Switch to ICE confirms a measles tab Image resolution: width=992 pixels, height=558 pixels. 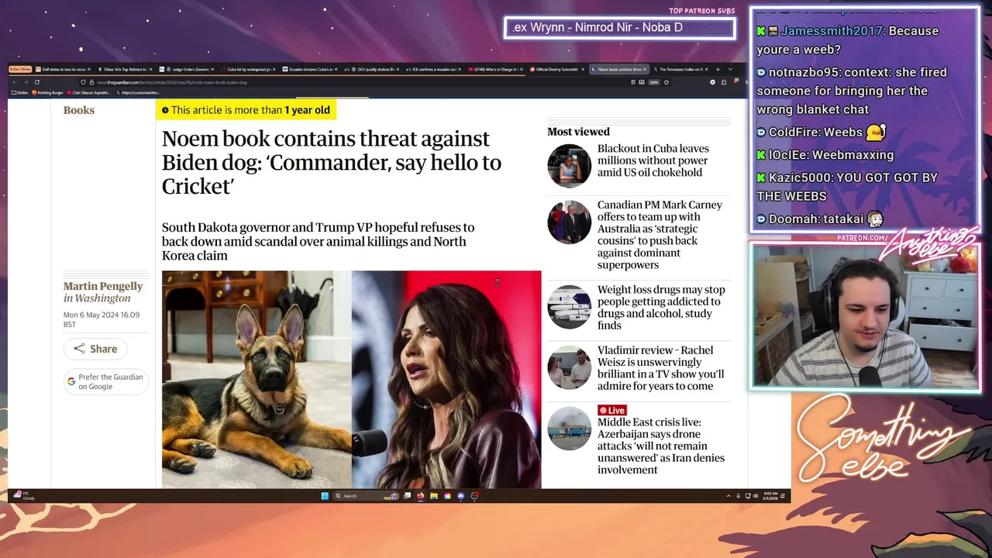tap(432, 69)
